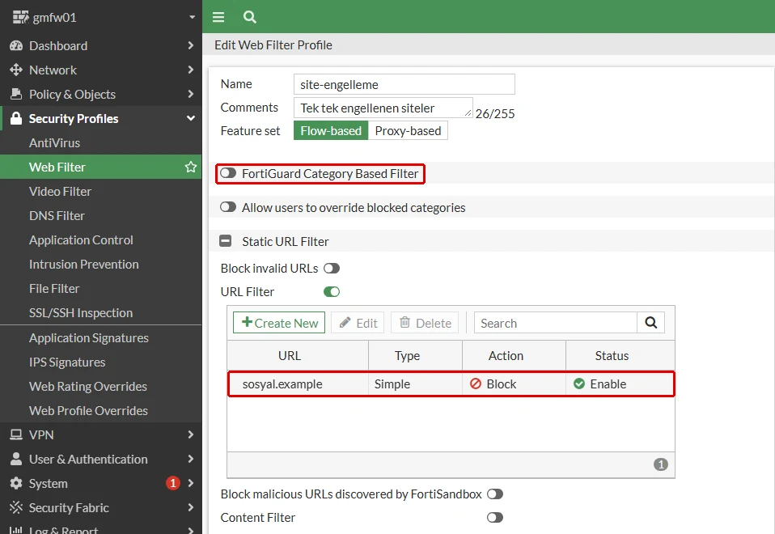The image size is (775, 534).
Task: Open Web Profile Overrides menu item
Action: [101, 410]
